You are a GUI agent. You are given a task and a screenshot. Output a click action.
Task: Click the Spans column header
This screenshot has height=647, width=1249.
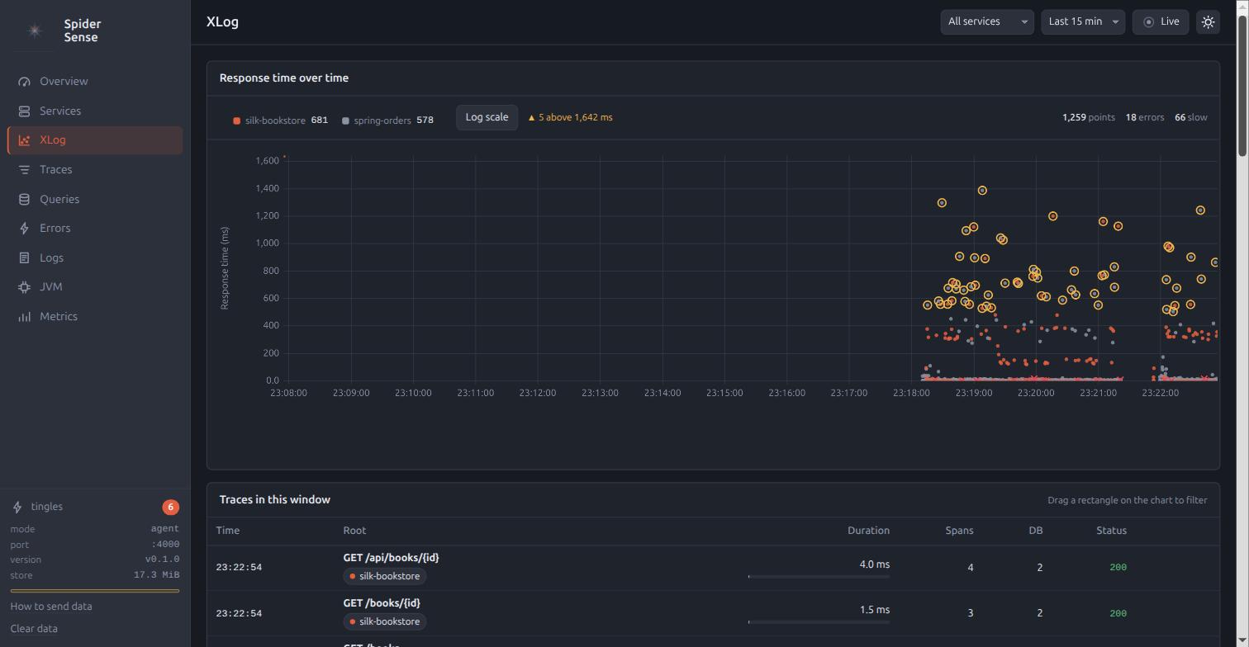[x=959, y=531]
